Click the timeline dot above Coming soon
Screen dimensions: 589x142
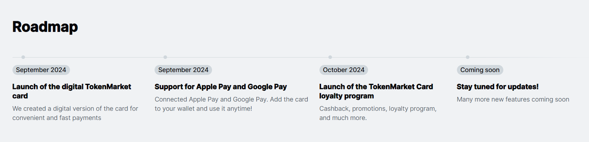(468, 57)
